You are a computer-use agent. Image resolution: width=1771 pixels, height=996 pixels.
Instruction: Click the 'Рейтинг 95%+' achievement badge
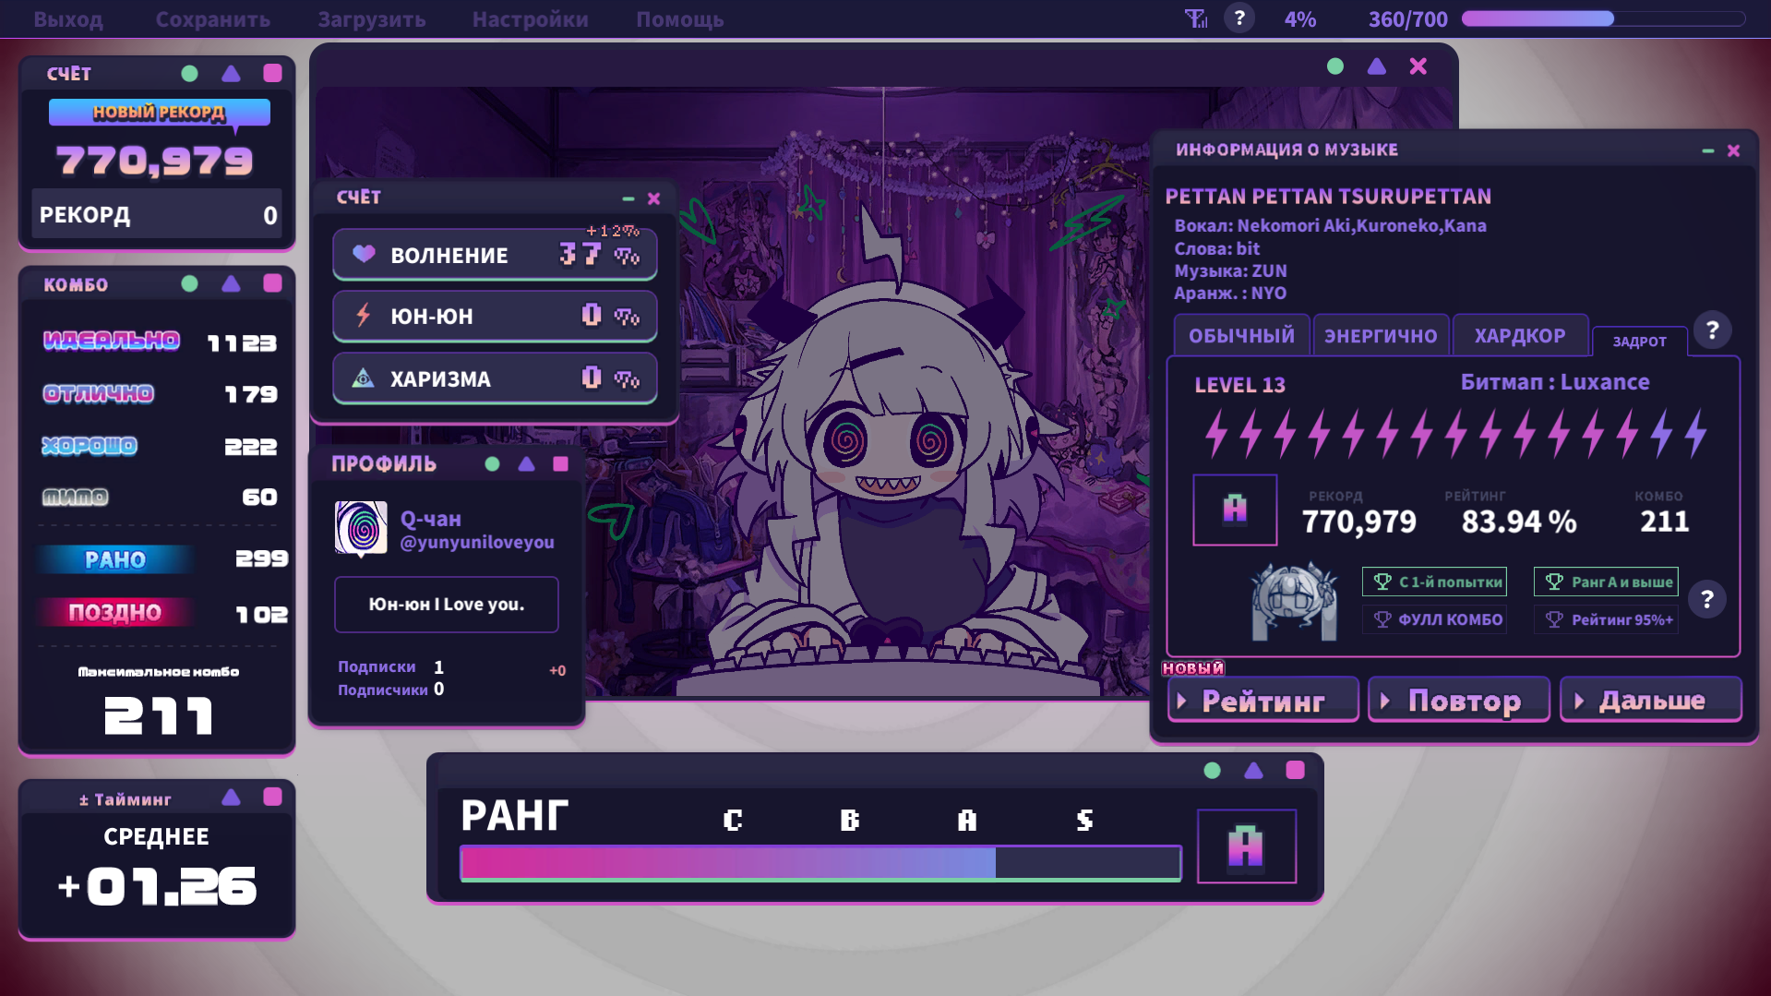coord(1606,619)
